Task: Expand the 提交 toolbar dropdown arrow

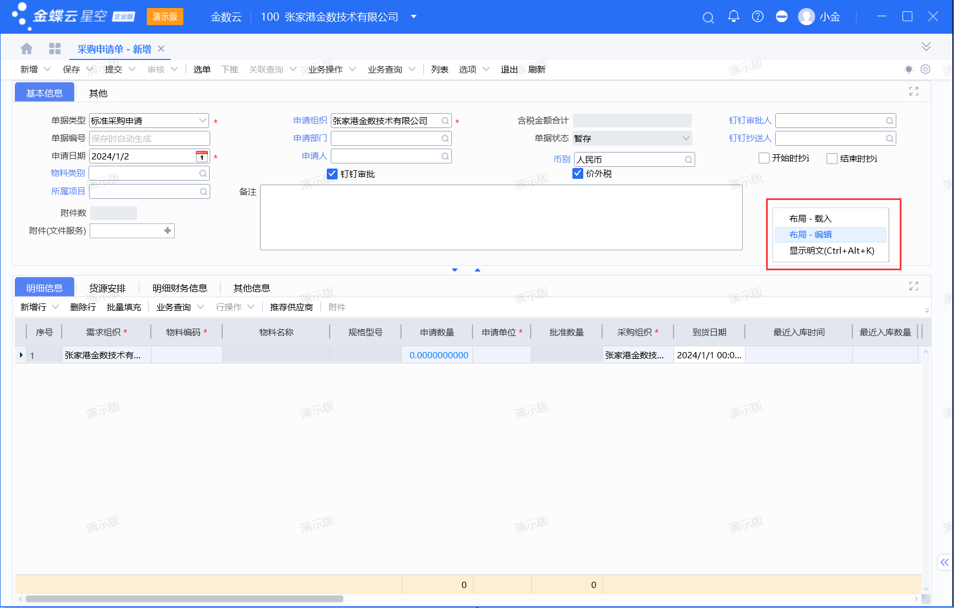Action: click(x=132, y=69)
